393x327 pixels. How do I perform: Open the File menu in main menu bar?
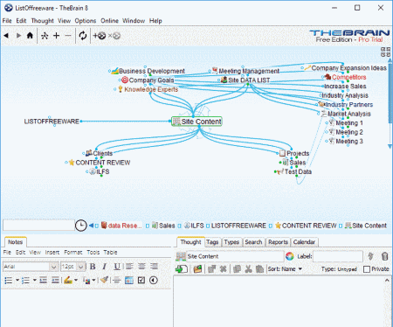[x=7, y=21]
